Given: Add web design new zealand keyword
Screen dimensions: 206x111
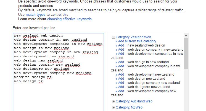Looking at the screenshot, I should (x=120, y=79).
